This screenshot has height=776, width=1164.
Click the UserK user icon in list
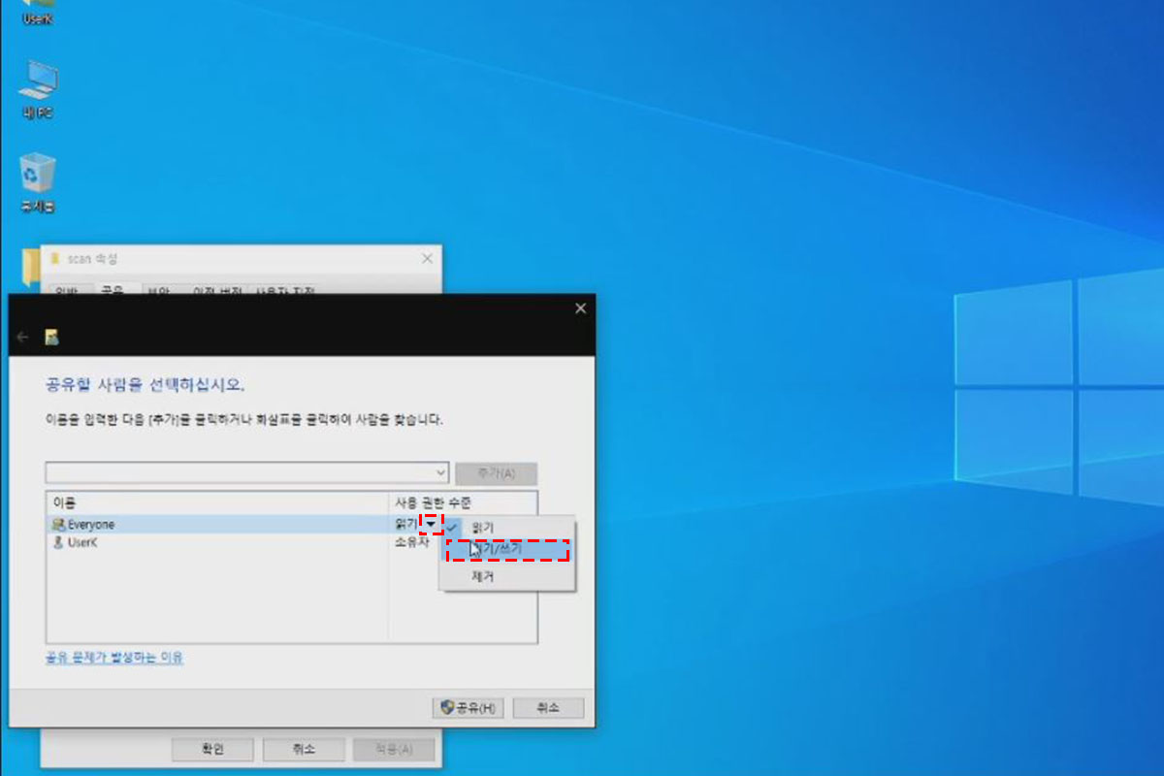(57, 543)
